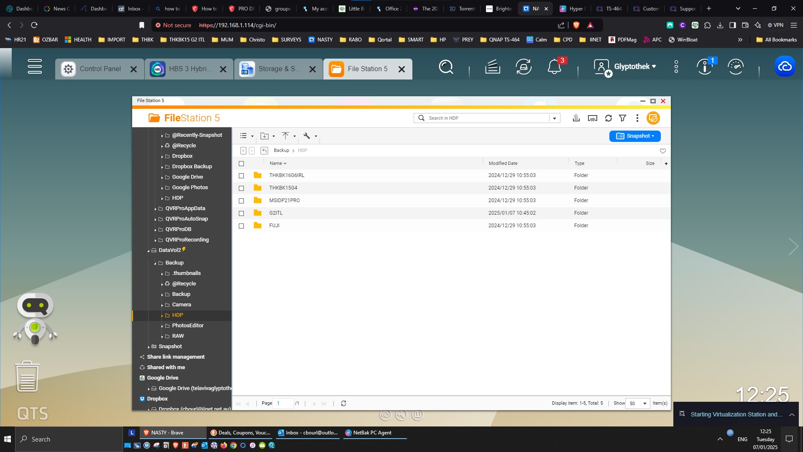Click the orange network media player icon

[x=653, y=118]
